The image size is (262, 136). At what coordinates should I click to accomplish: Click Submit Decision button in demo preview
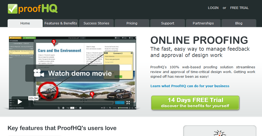(x=29, y=38)
